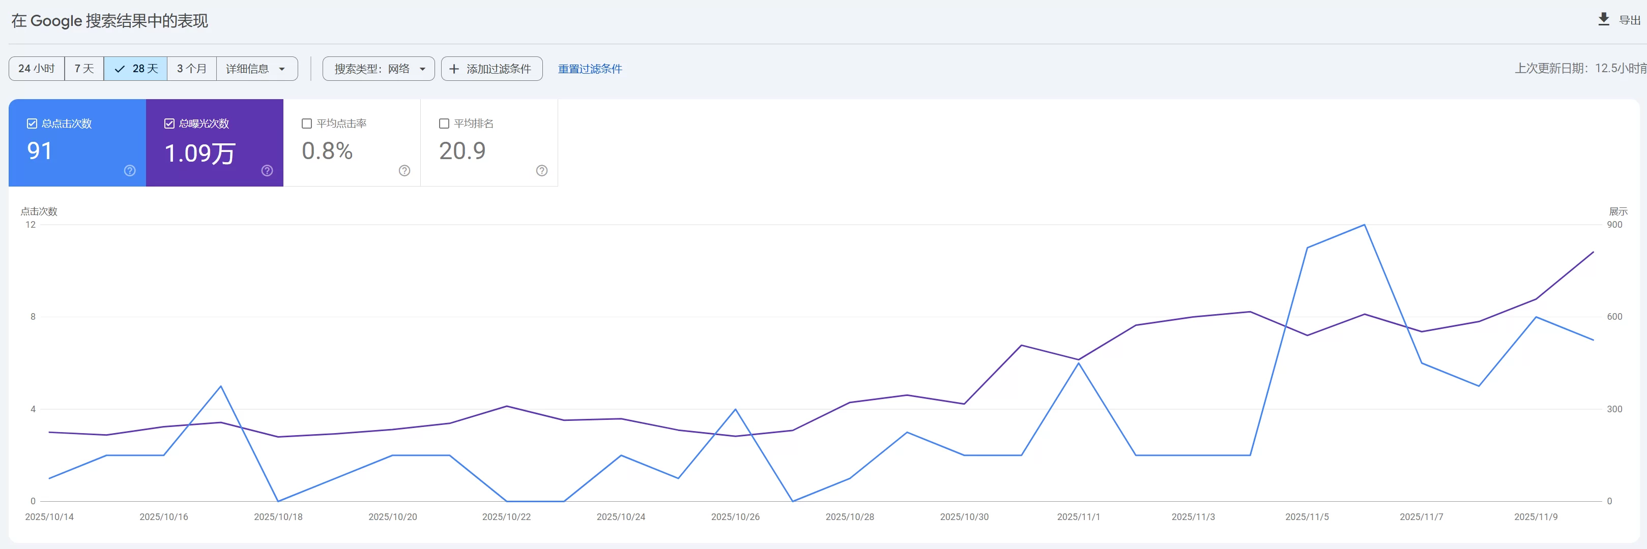Uncheck the 总点击次数 checkbox
This screenshot has width=1647, height=549.
(32, 124)
